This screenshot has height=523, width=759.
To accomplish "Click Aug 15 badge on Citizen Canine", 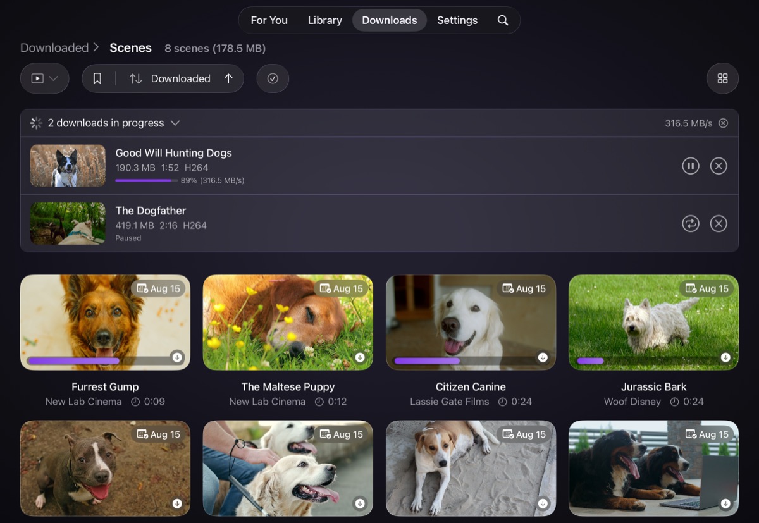I will [x=524, y=288].
